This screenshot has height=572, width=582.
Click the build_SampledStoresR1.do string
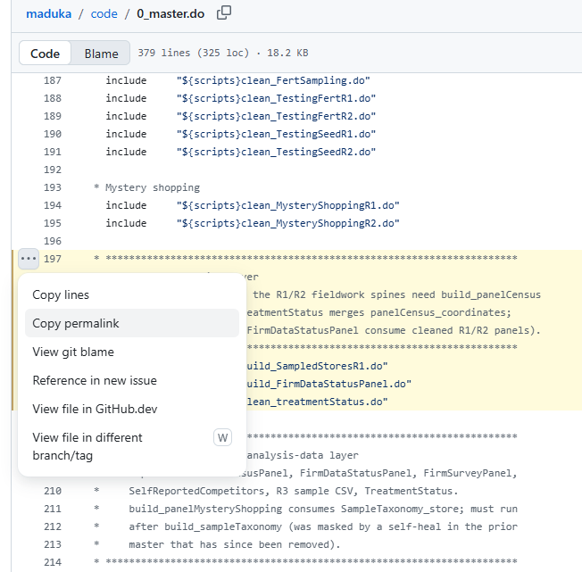tap(318, 366)
